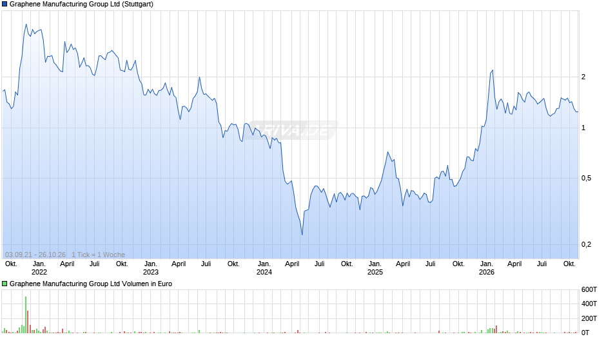Click price axis label '0,5'
This screenshot has width=606, height=339.
[x=586, y=178]
